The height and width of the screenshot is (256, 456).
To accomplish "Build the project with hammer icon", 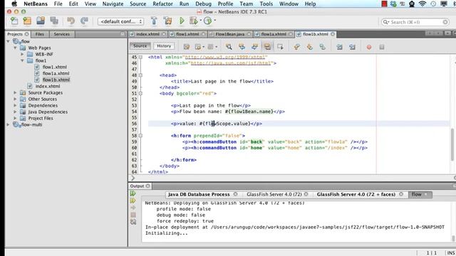I will (x=154, y=21).
